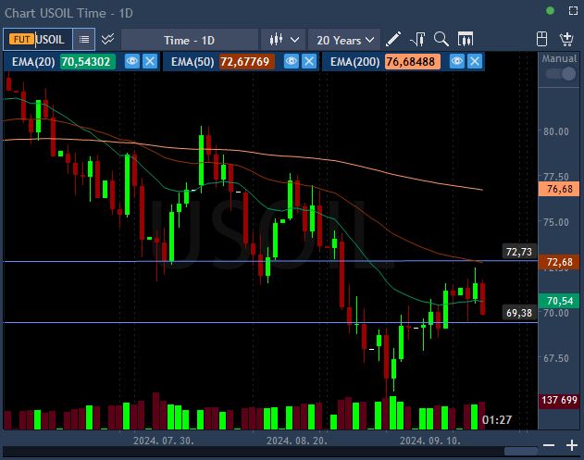The image size is (584, 460).
Task: Click the 137 699 volume tag
Action: (x=559, y=400)
